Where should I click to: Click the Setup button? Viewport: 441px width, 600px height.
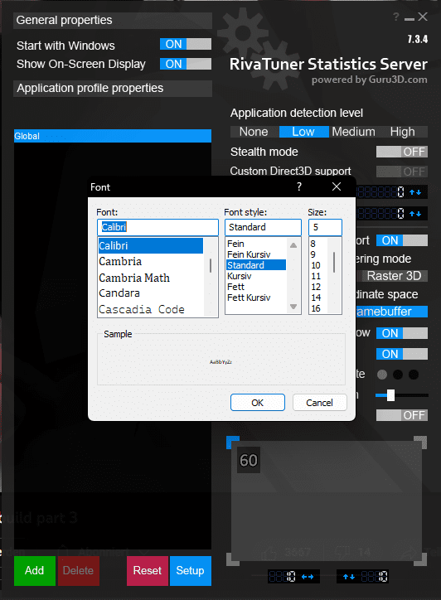click(x=191, y=570)
